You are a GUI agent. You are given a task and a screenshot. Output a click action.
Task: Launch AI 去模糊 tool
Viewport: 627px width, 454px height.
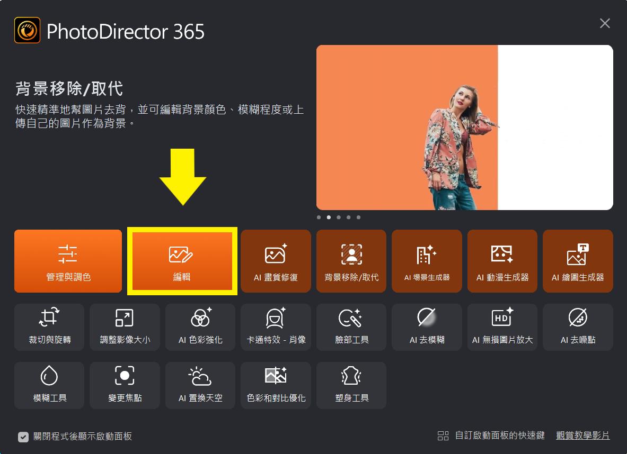point(427,328)
